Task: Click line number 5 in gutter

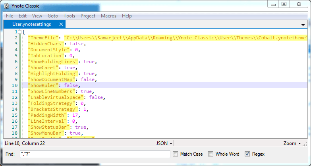Action: click(x=16, y=56)
